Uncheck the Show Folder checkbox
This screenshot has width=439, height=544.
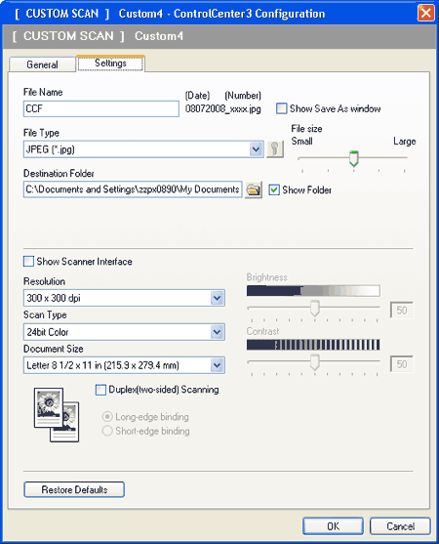click(x=274, y=189)
